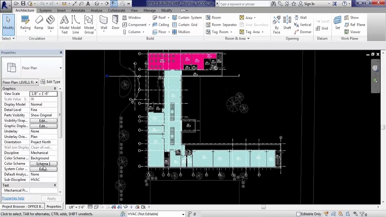Switch to the Annotate ribbon tab
Image resolution: width=386 pixels, height=217 pixels.
78,10
